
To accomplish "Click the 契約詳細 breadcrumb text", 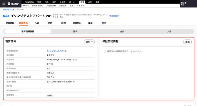I will (x=20, y=9).
